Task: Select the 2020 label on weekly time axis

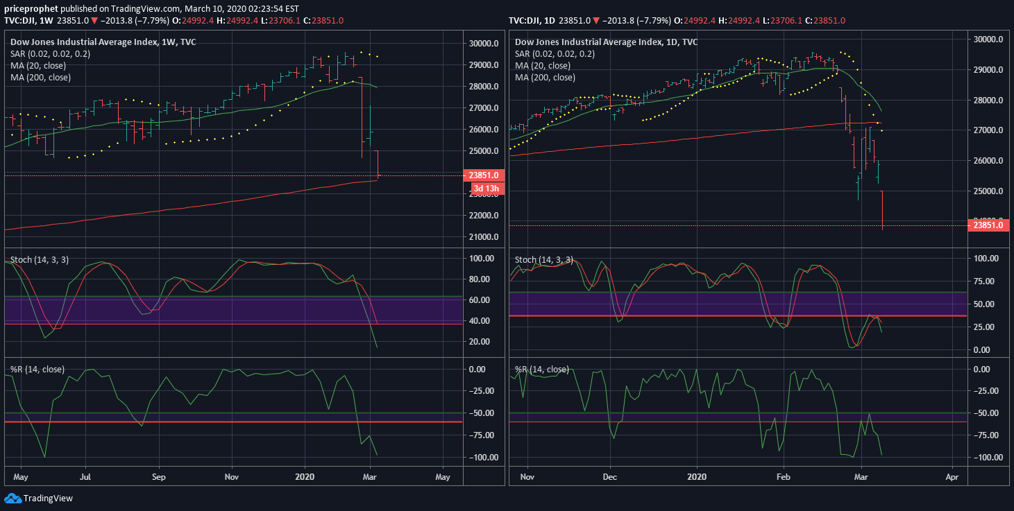Action: 304,477
